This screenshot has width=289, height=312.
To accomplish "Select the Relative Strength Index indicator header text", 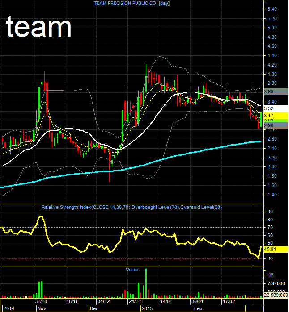I will (132, 207).
